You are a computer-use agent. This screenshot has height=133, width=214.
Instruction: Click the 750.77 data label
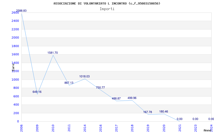pos(100,88)
